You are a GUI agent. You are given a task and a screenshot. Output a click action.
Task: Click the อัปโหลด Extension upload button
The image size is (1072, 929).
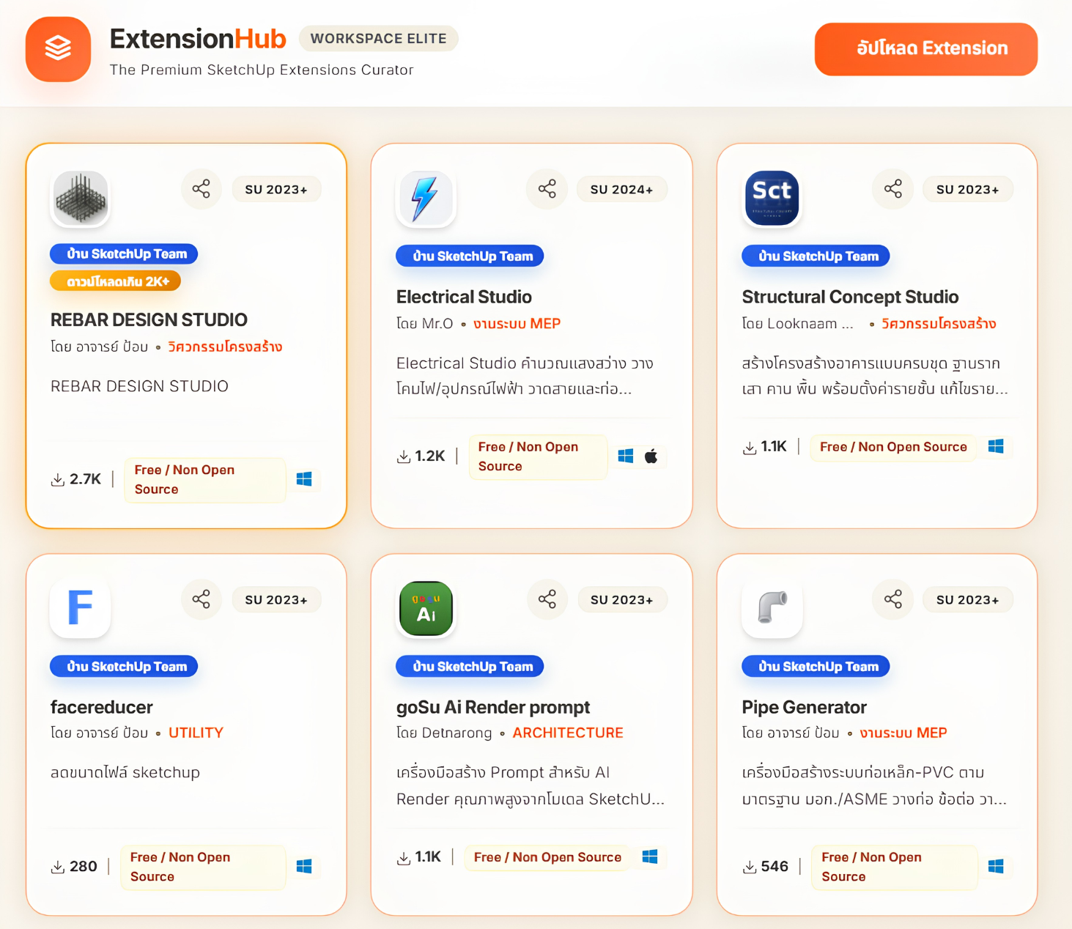tap(925, 49)
